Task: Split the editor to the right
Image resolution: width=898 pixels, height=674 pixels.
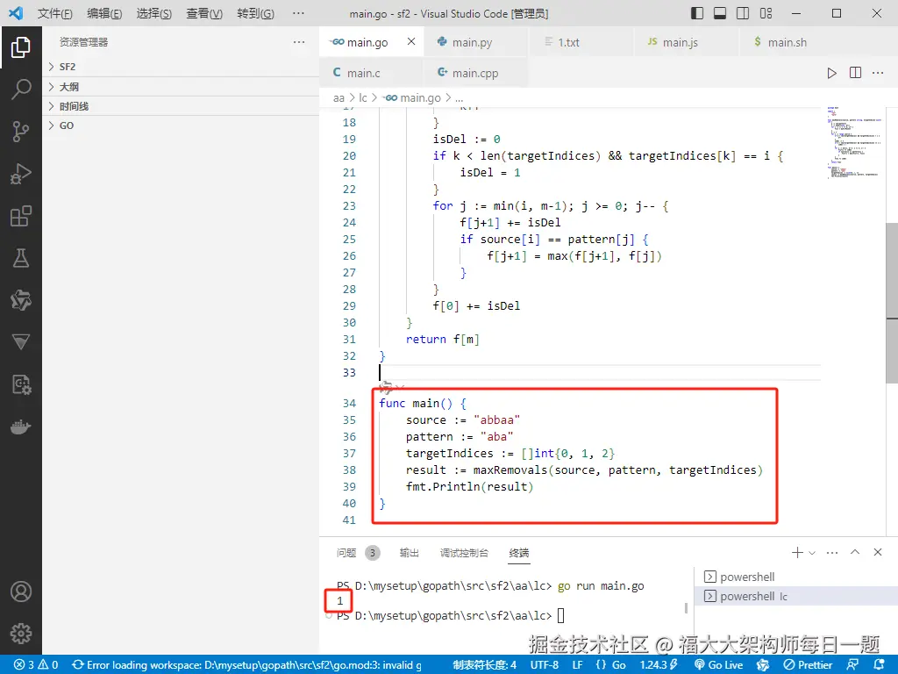Action: 855,73
